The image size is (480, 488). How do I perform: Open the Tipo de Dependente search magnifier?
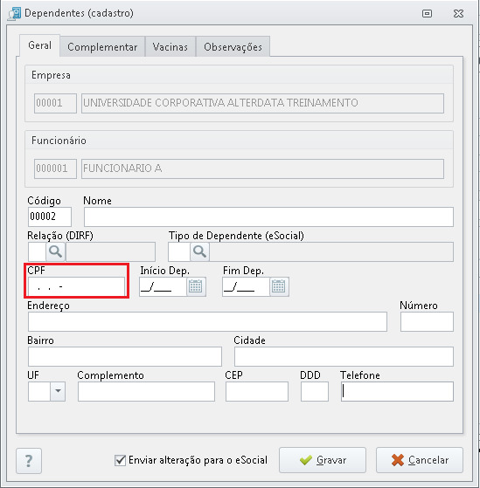[200, 251]
